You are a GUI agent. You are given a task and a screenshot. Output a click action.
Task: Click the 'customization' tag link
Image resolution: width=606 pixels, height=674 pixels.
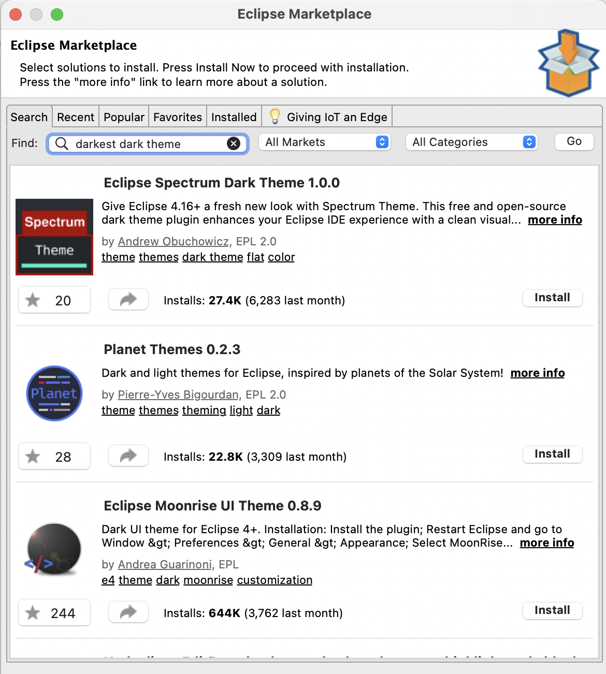coord(275,580)
